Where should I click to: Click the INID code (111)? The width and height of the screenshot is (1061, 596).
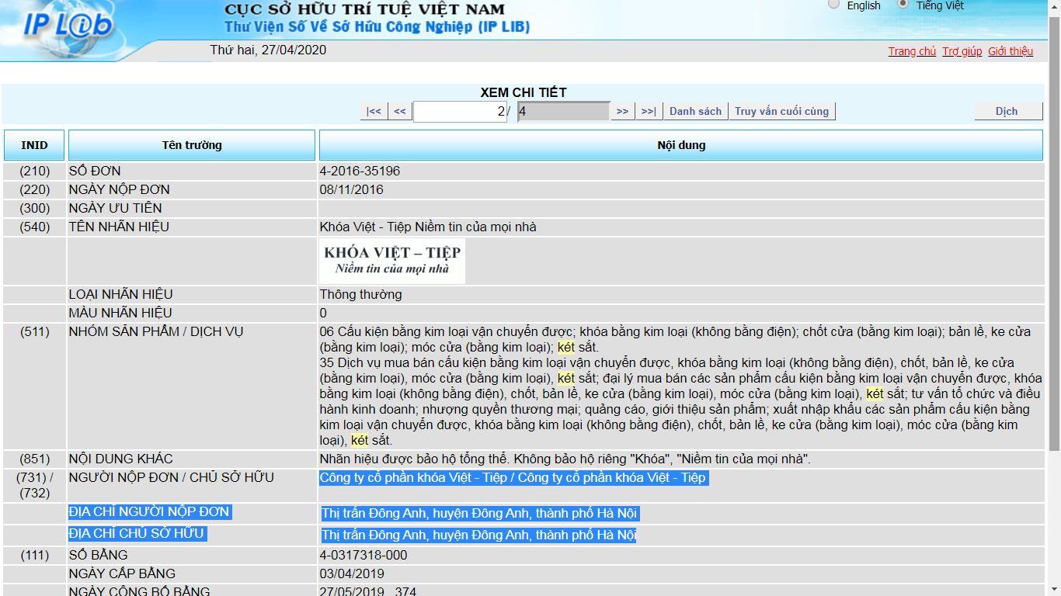34,555
